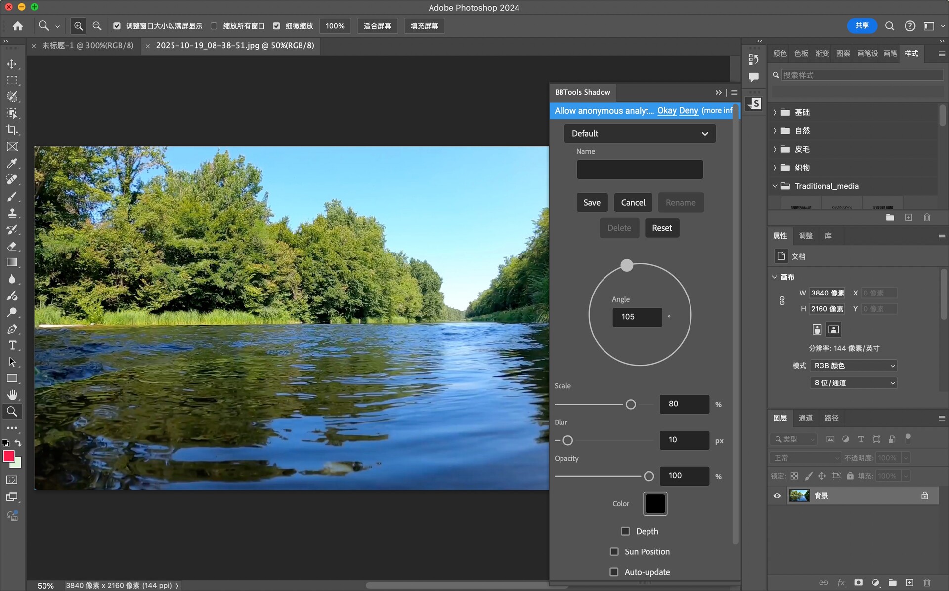Expand the 基础 styles folder
Viewport: 949px width, 591px height.
[x=775, y=112]
